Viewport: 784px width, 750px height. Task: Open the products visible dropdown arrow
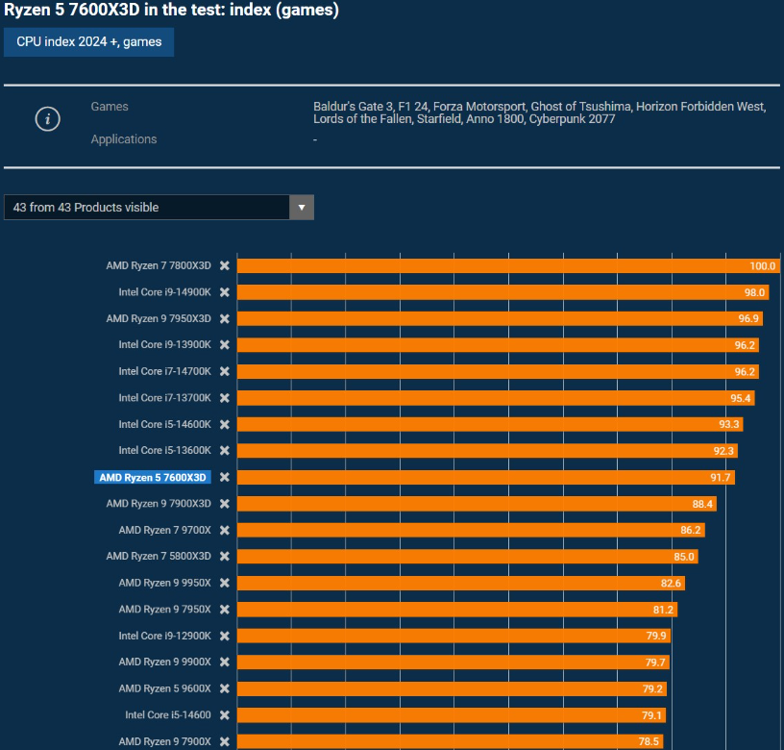302,207
